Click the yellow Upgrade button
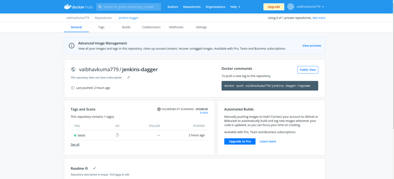The width and height of the screenshot is (394, 179). point(274,7)
